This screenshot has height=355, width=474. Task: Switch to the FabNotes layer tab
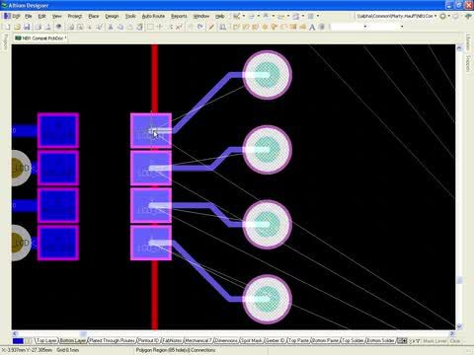pyautogui.click(x=172, y=341)
